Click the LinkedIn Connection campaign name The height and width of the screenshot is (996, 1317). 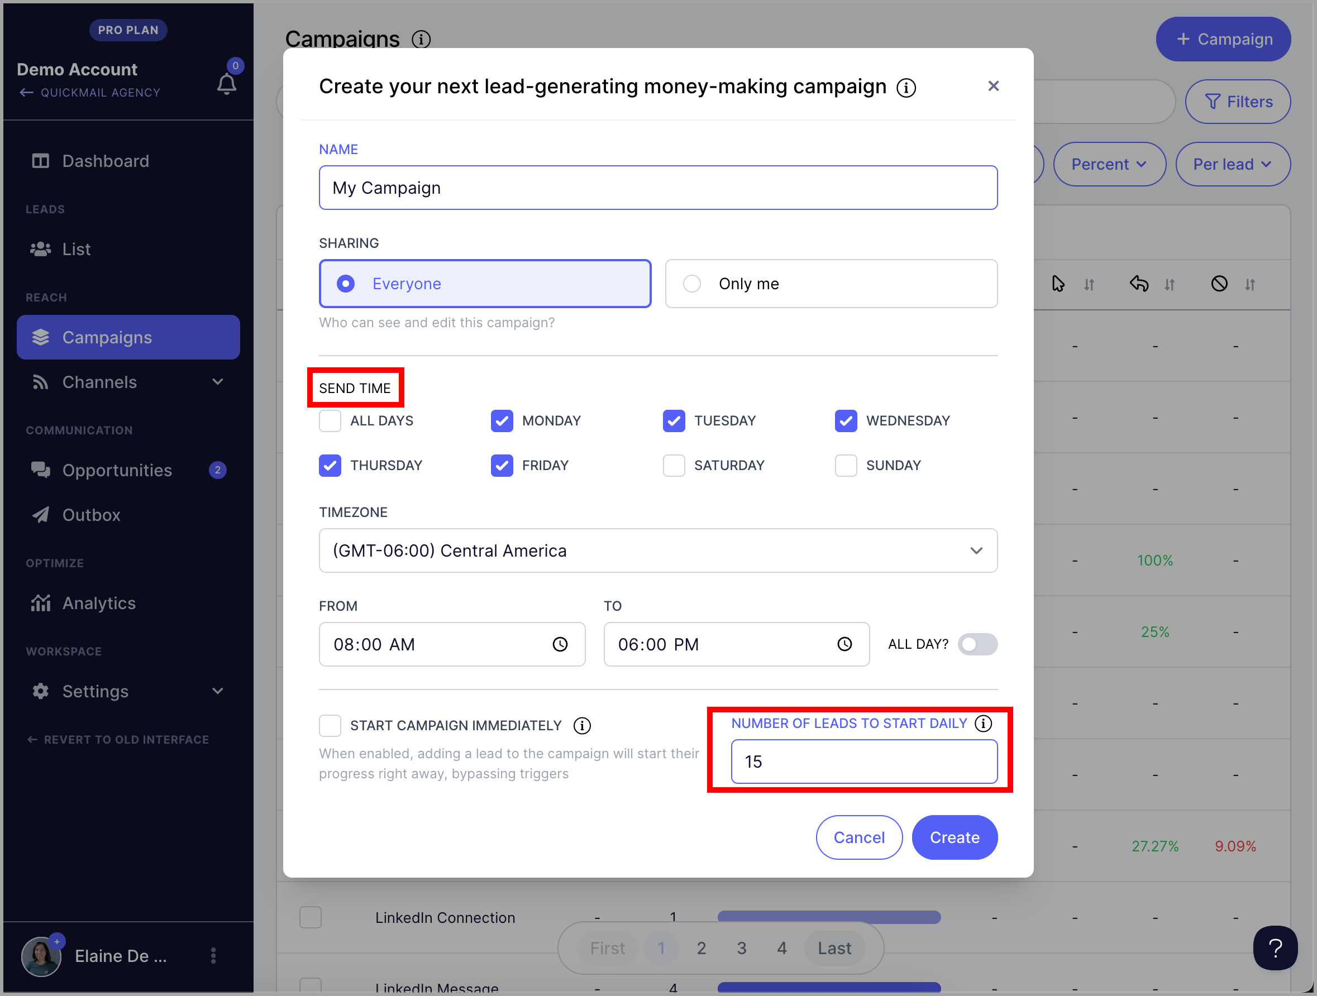[445, 917]
